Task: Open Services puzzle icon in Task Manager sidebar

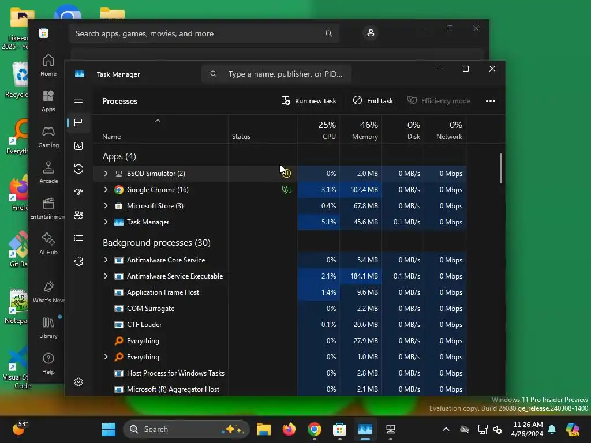Action: tap(78, 261)
